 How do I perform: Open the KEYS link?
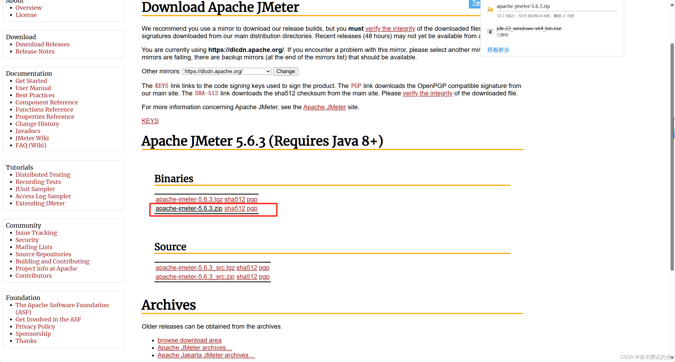pyautogui.click(x=150, y=121)
